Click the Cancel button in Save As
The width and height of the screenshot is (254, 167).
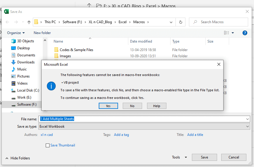pyautogui.click(x=233, y=157)
